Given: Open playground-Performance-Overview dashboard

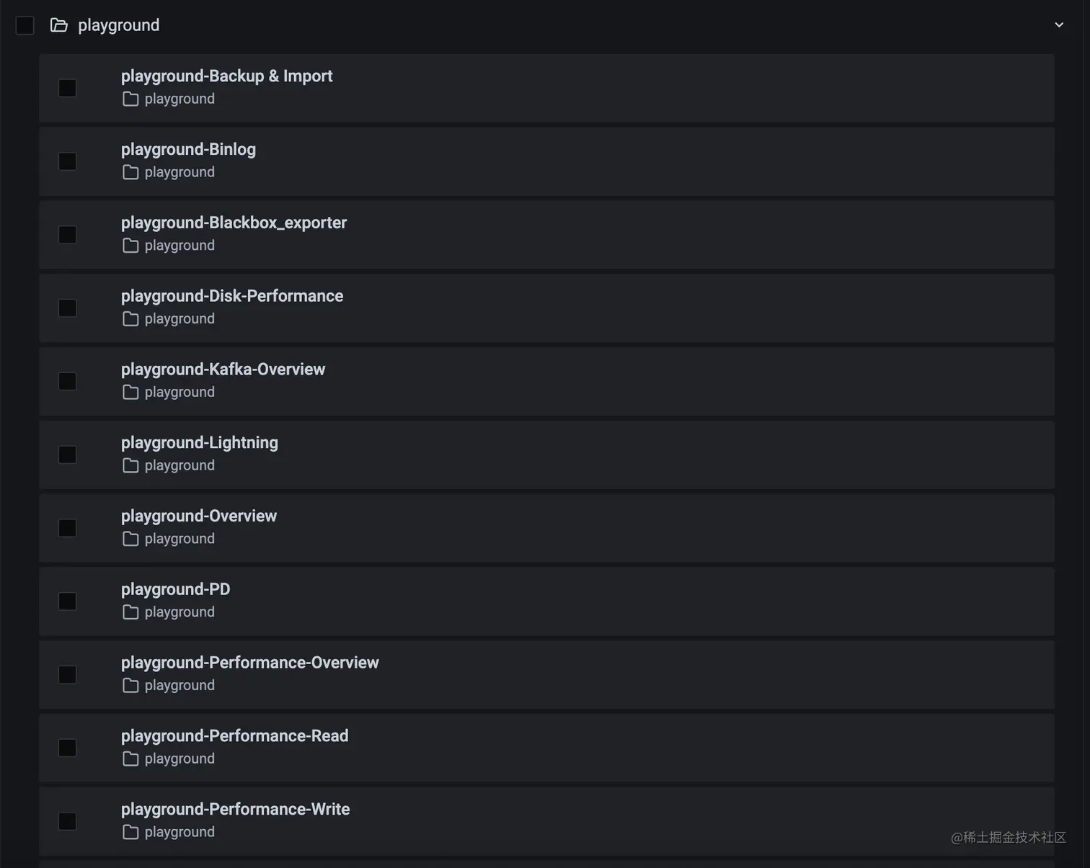Looking at the screenshot, I should tap(249, 663).
